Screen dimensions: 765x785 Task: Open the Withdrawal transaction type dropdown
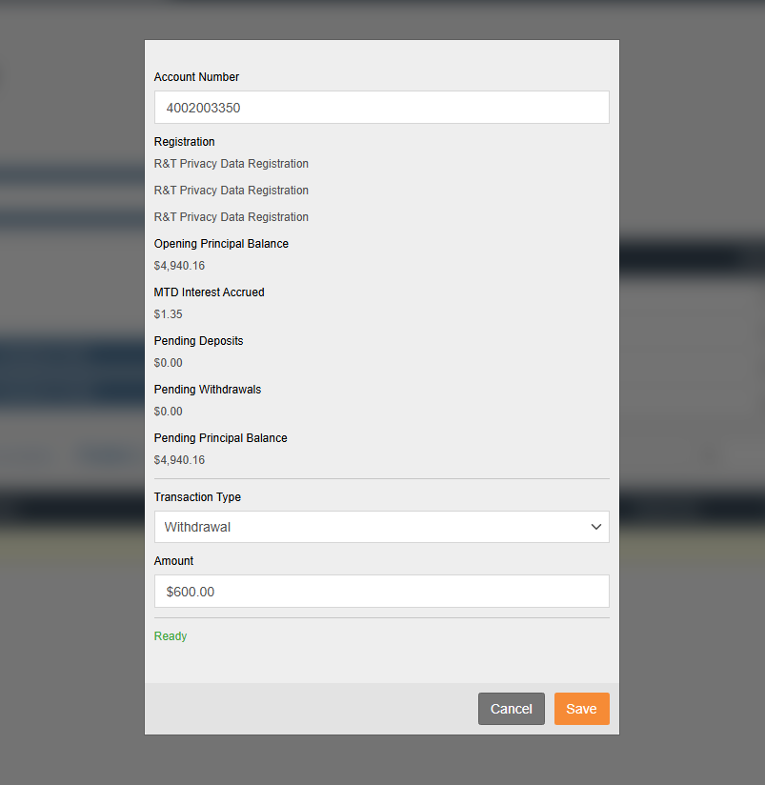pyautogui.click(x=381, y=527)
